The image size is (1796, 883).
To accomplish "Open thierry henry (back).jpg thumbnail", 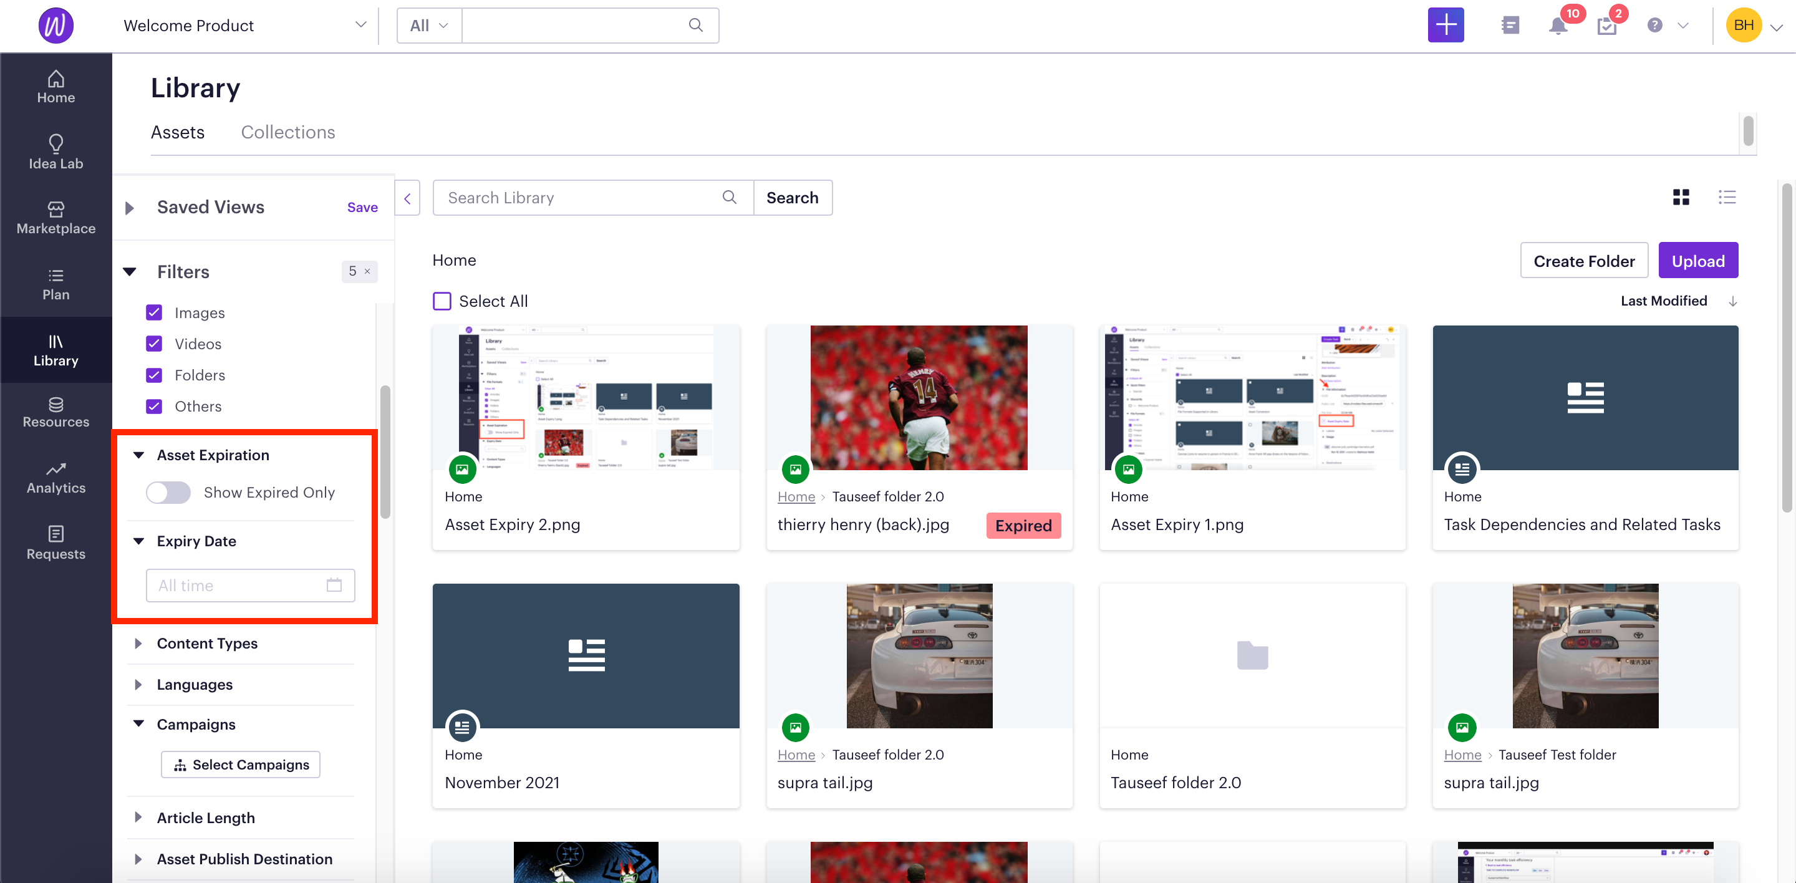I will coord(918,397).
